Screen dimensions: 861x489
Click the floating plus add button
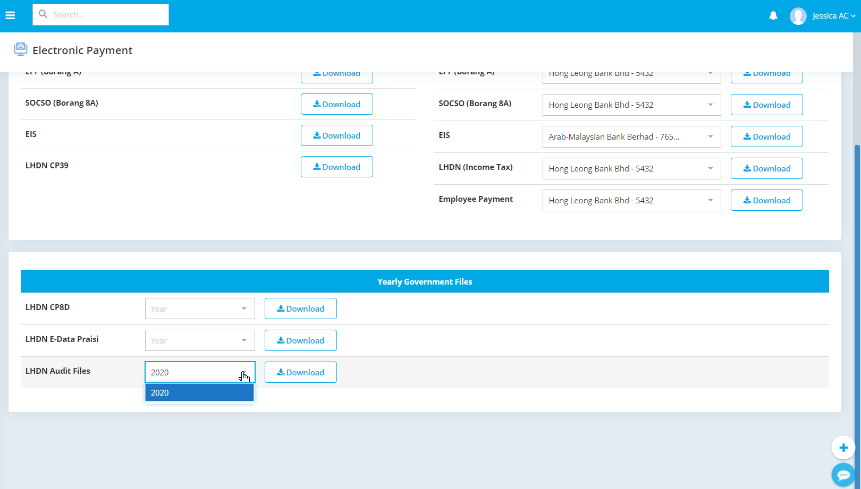pos(843,448)
